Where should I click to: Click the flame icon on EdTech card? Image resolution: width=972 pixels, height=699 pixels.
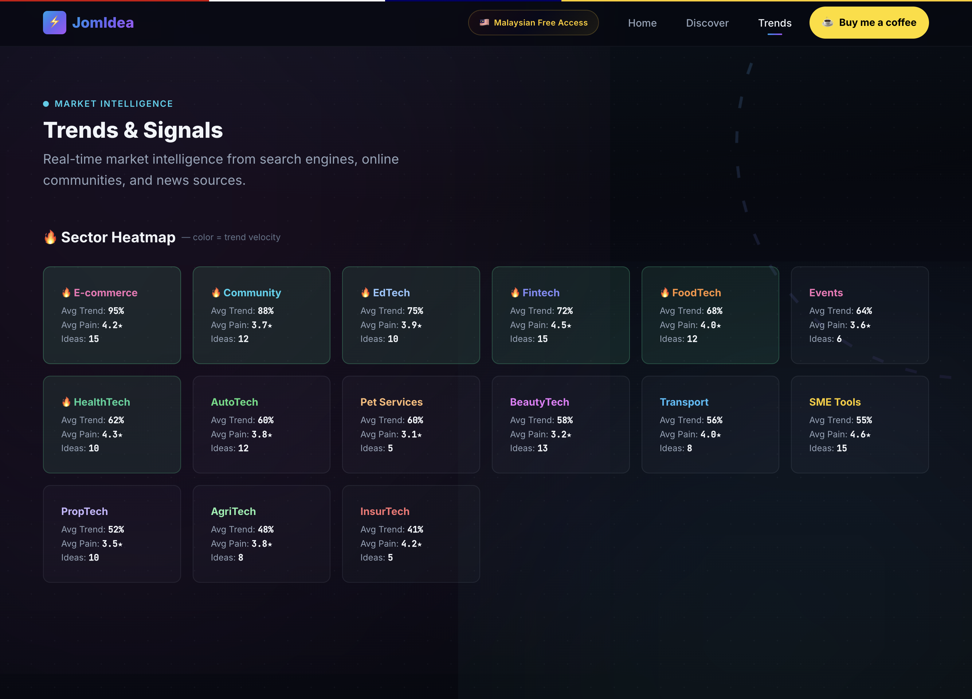[x=365, y=293]
